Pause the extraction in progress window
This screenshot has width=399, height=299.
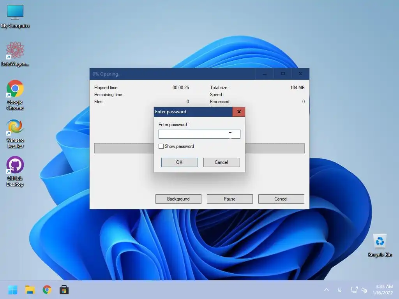(x=230, y=199)
